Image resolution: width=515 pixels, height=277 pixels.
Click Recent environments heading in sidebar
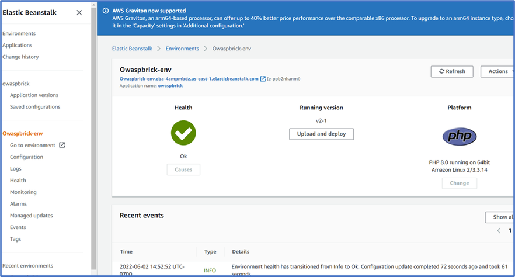point(28,265)
